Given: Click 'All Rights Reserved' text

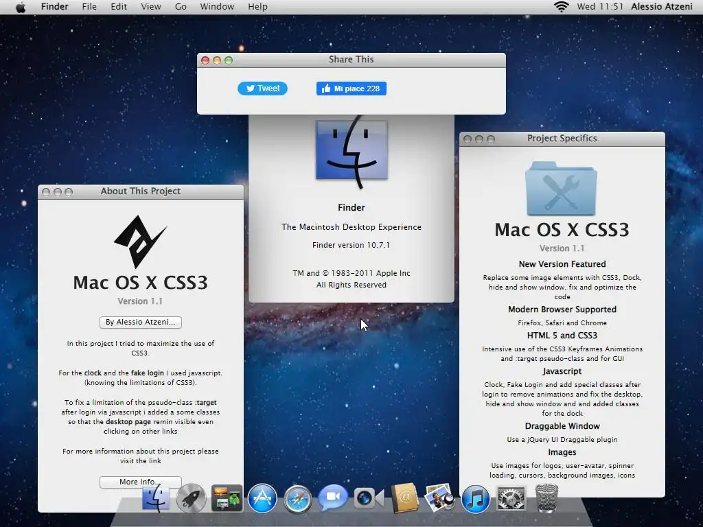Looking at the screenshot, I should coord(351,285).
